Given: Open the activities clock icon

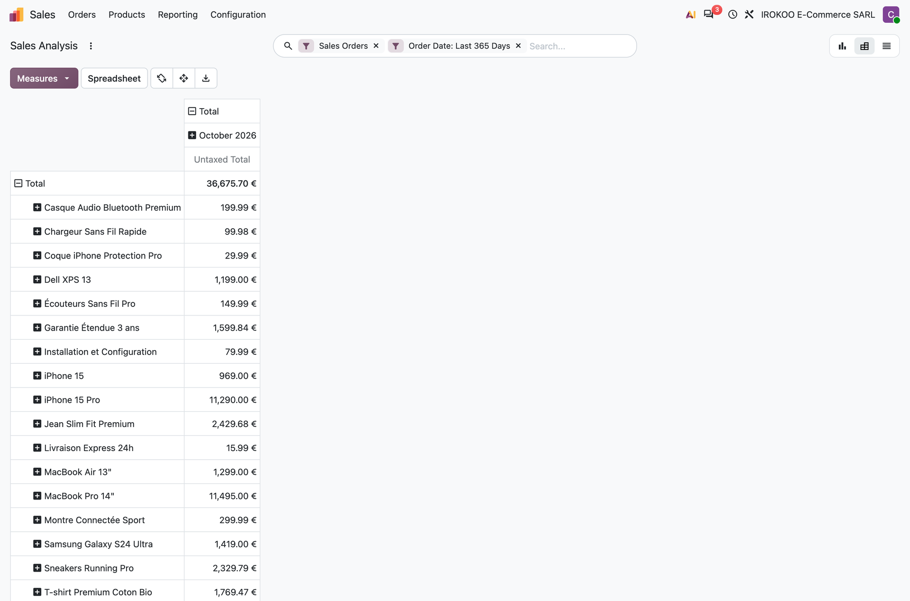Looking at the screenshot, I should pyautogui.click(x=733, y=15).
